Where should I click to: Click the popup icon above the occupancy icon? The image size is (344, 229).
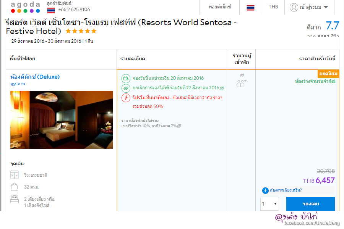tap(242, 76)
